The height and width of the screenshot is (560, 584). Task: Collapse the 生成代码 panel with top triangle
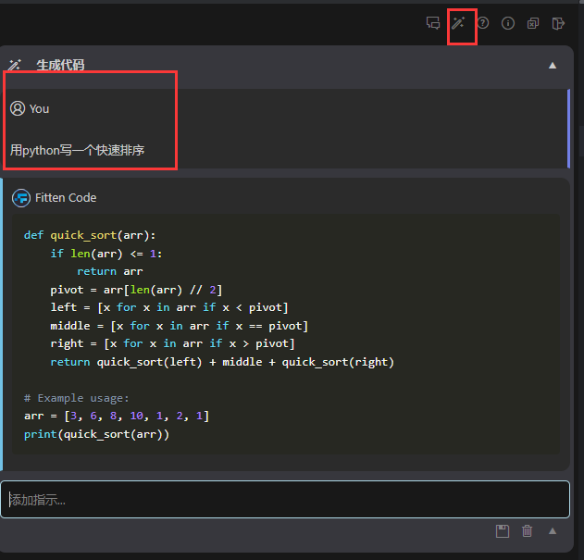(553, 66)
